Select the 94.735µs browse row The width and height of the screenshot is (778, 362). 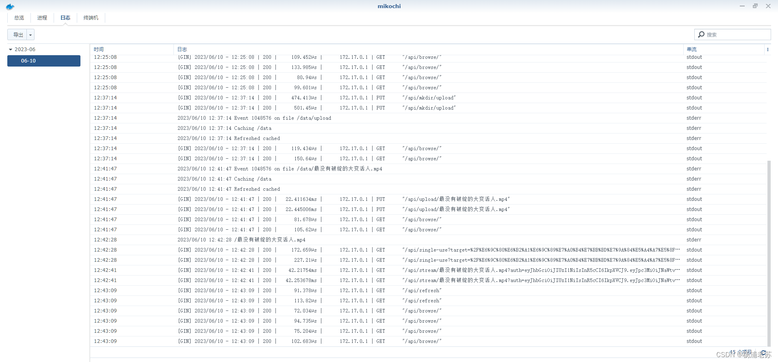[x=428, y=321]
